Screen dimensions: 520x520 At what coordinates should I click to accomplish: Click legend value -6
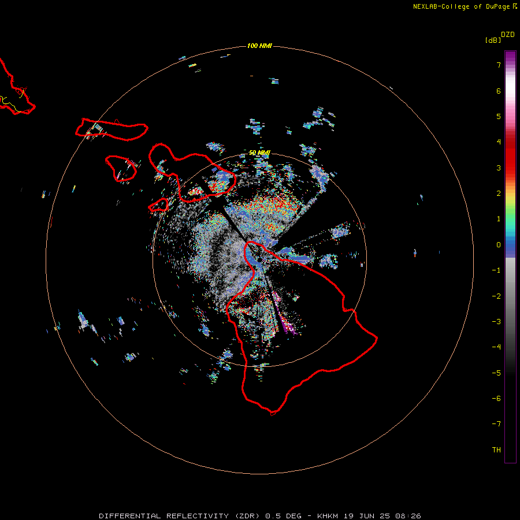pyautogui.click(x=496, y=399)
